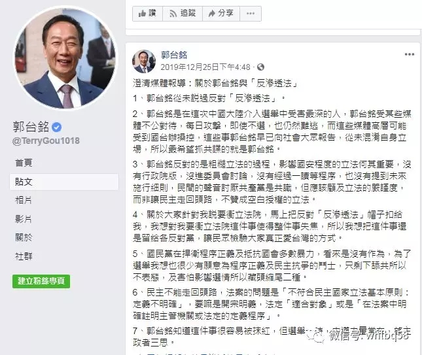Click the Follow (追蹤) button
Viewport: 422px width, 355px height.
[x=183, y=14]
